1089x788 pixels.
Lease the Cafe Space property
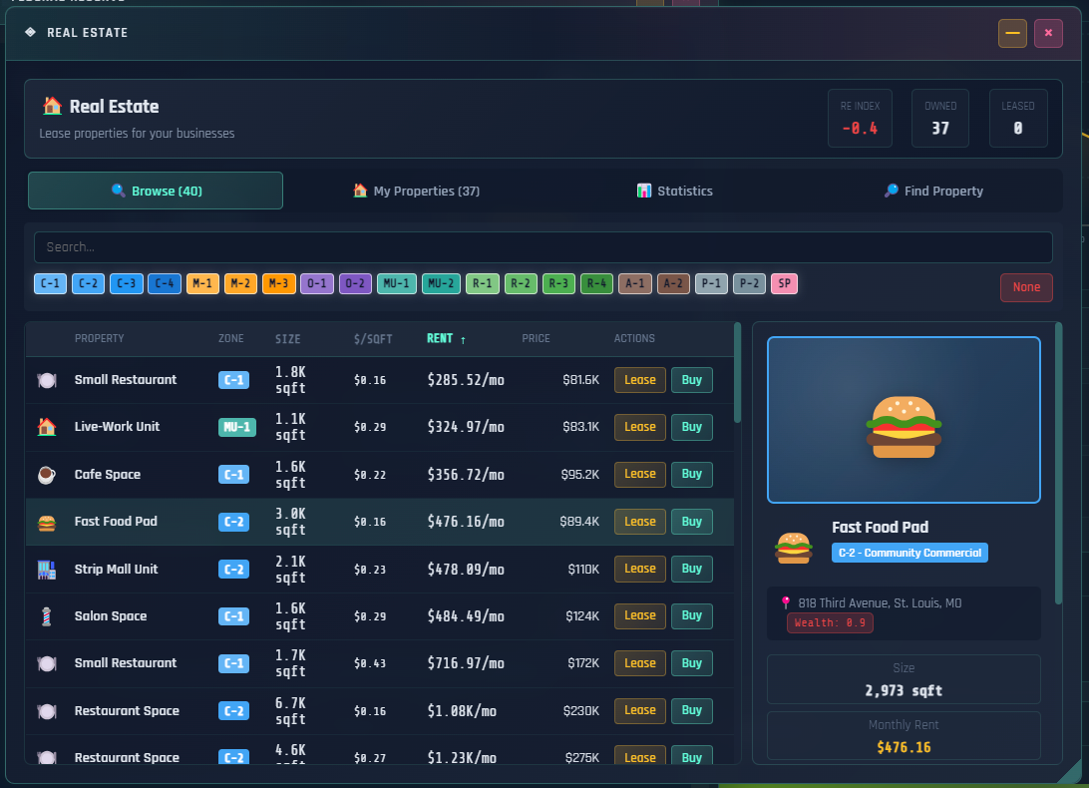(639, 474)
